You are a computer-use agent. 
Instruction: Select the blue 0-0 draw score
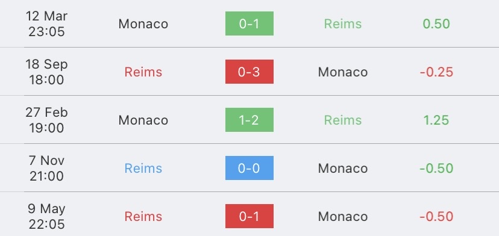[249, 168]
